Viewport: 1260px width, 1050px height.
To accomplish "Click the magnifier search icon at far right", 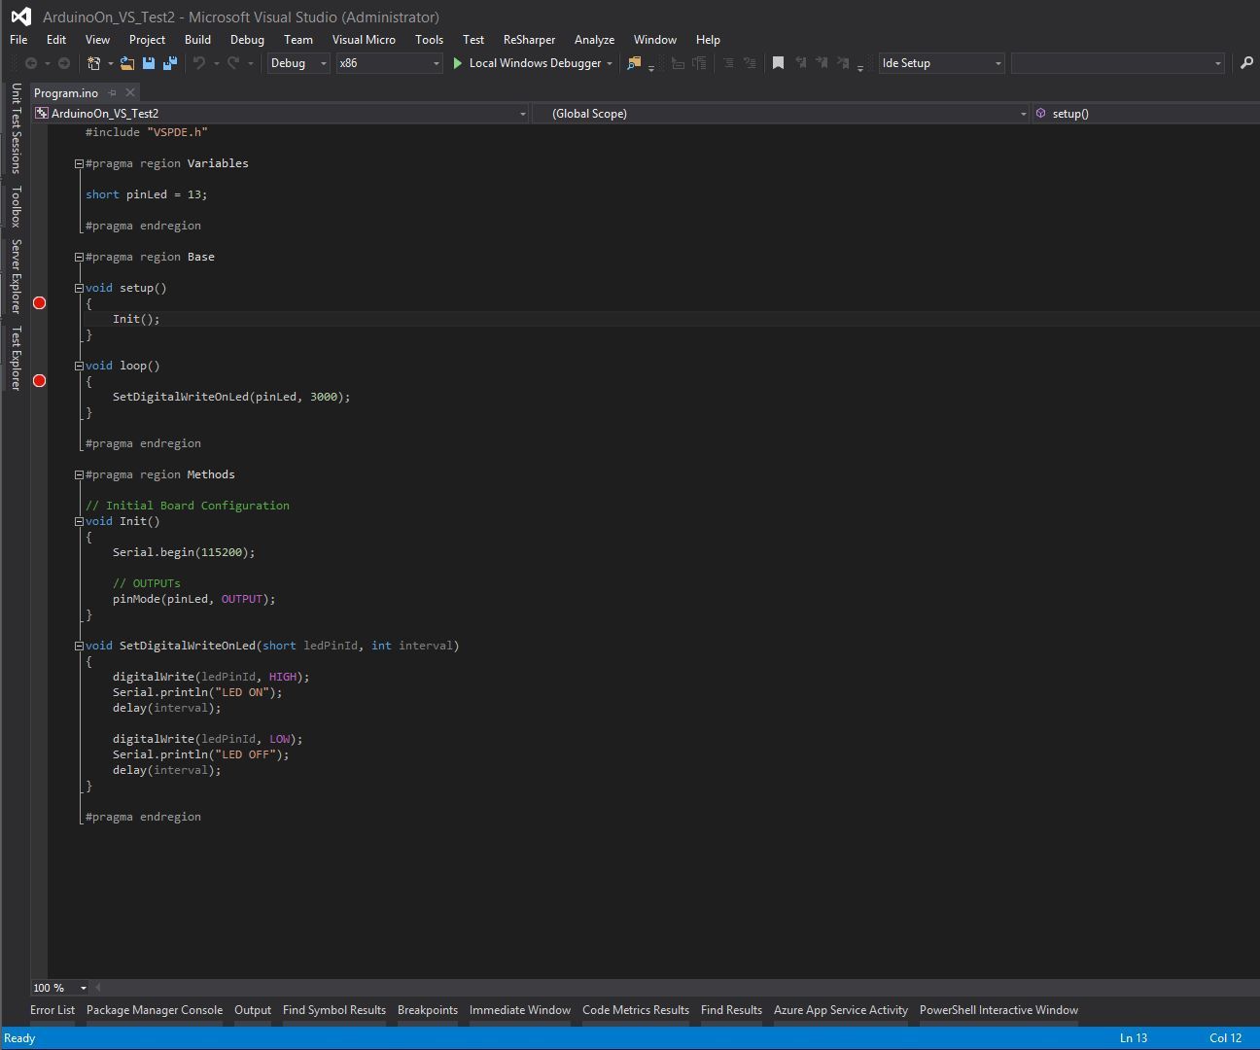I will tap(1246, 63).
